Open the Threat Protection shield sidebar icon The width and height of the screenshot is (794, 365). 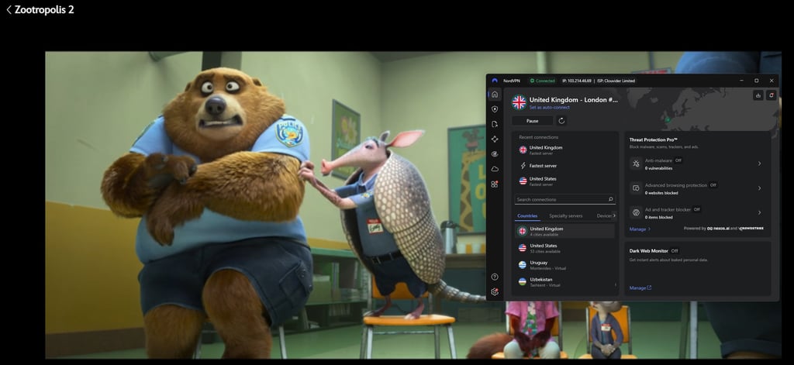click(x=495, y=108)
